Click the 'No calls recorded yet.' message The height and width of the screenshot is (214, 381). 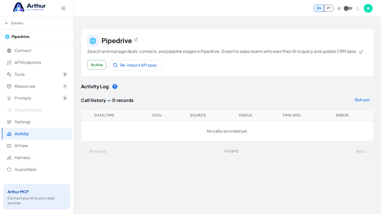point(227,131)
